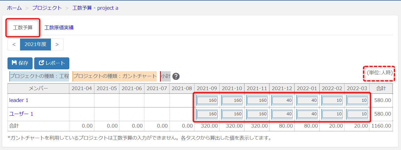Click leader 1 input for 2021-10
The width and height of the screenshot is (401, 150).
(x=232, y=100)
